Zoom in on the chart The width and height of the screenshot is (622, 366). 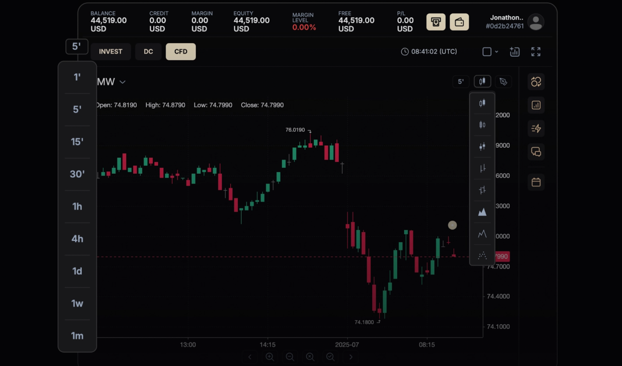(x=270, y=357)
